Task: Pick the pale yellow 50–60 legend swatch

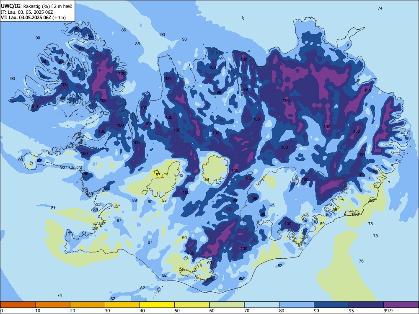Action: 192,305
